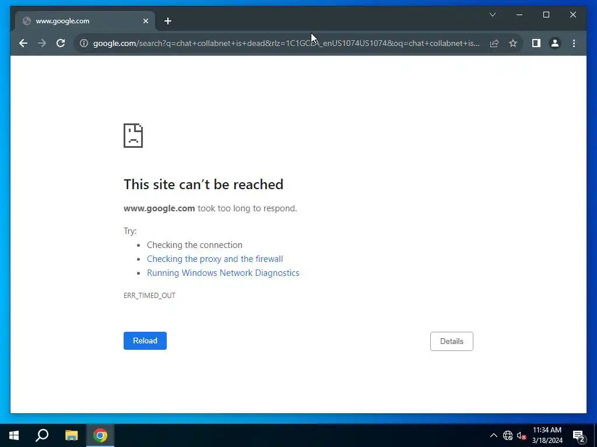Reload page via toolbar refresh icon
The image size is (597, 447).
click(61, 43)
